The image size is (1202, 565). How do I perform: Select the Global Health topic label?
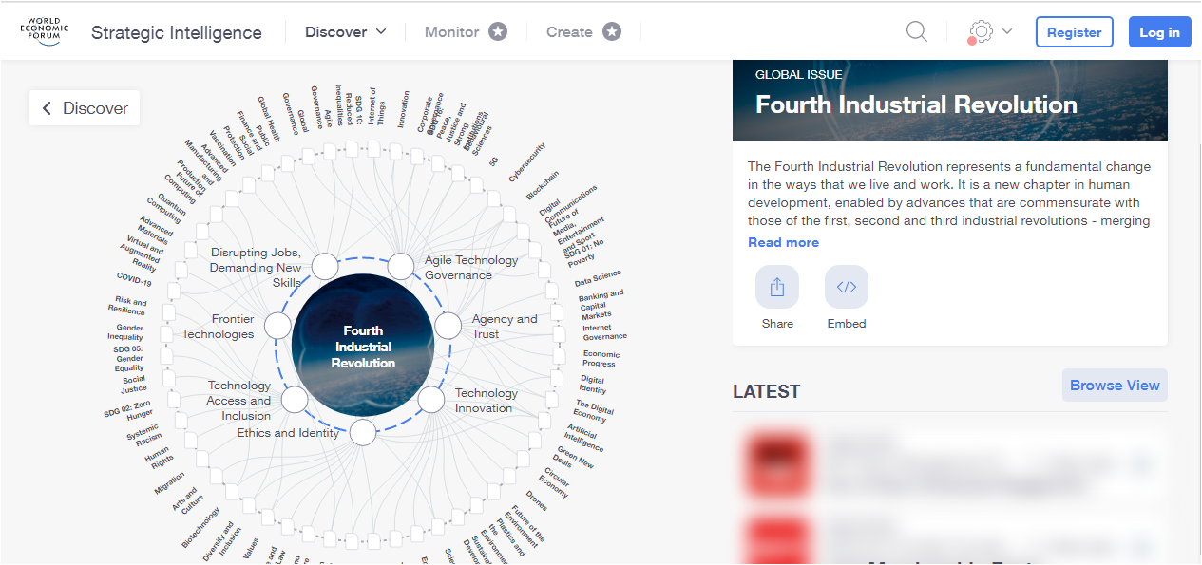[268, 119]
